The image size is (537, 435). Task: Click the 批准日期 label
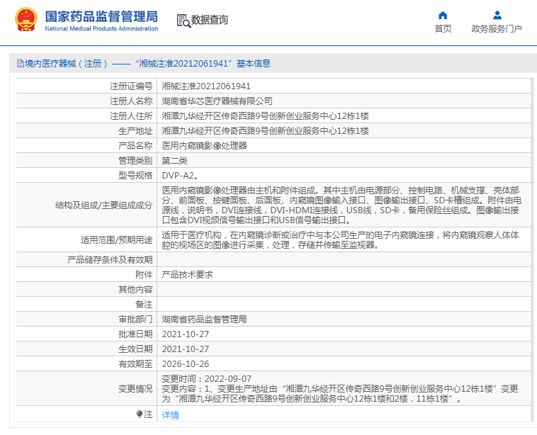(135, 334)
